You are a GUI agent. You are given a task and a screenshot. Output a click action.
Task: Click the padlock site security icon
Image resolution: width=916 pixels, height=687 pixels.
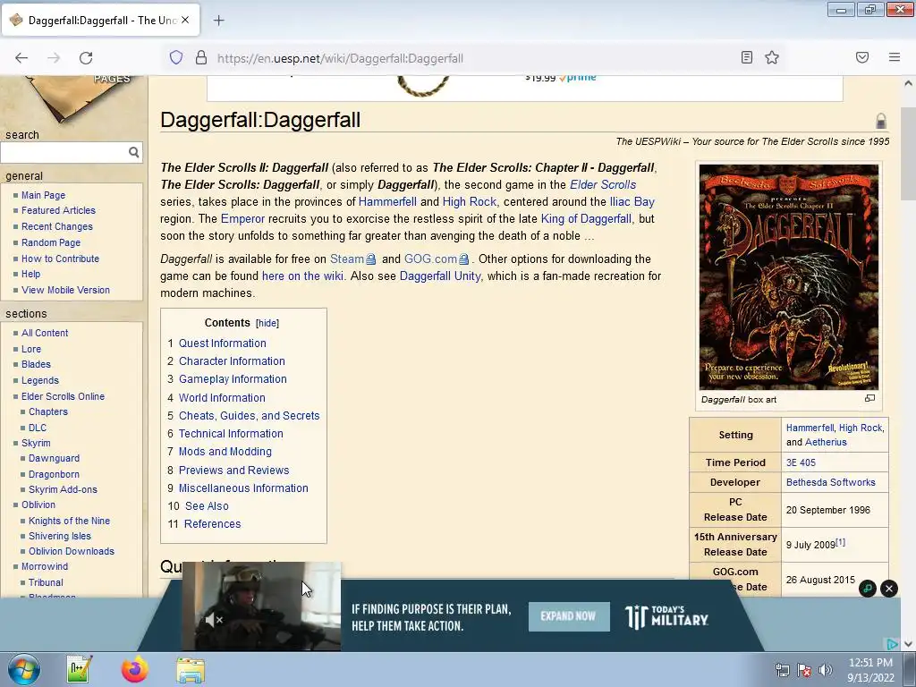[201, 58]
